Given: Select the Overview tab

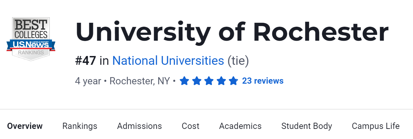Looking at the screenshot, I should [x=25, y=126].
